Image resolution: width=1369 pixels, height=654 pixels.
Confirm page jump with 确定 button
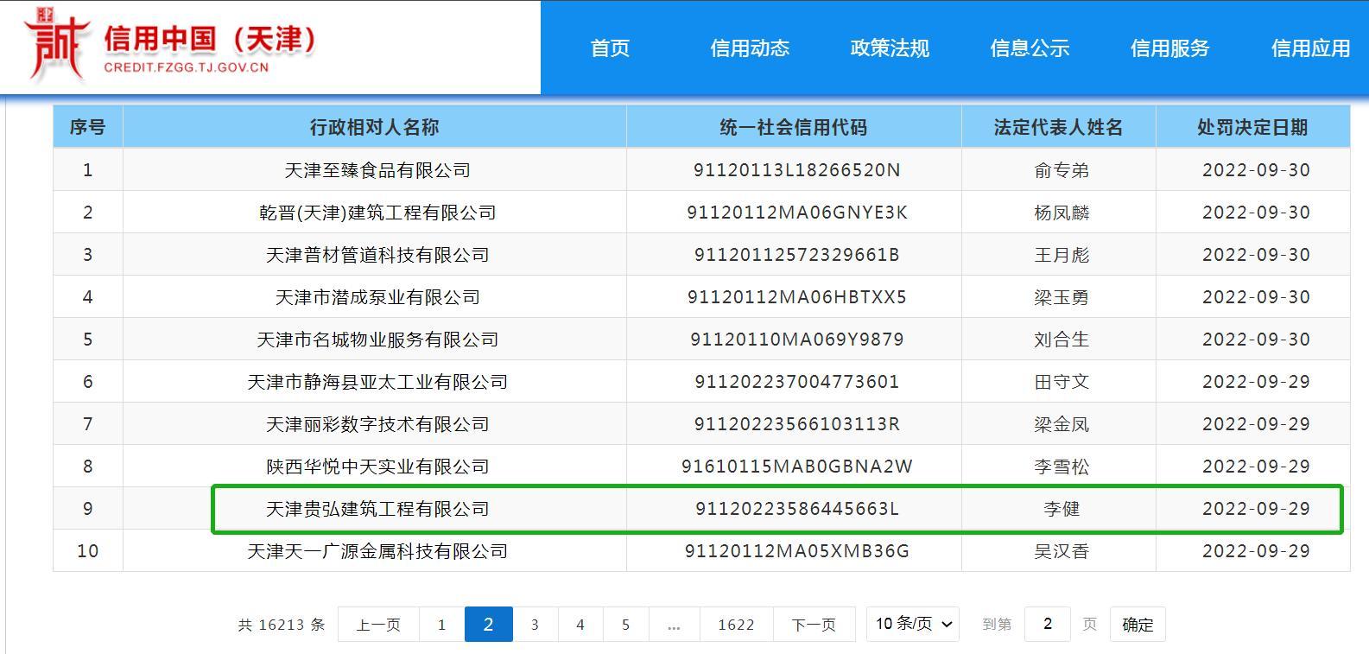click(x=1137, y=625)
